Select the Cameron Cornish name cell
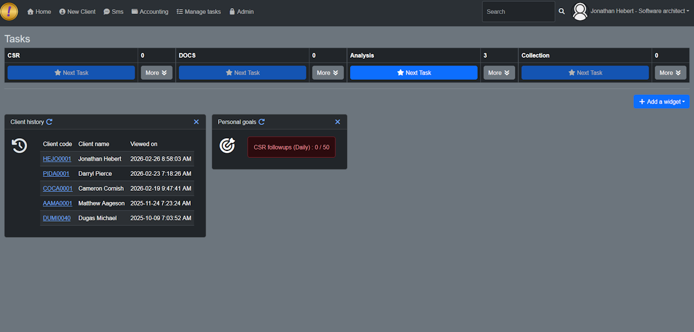Viewport: 694px width, 332px height. pos(101,189)
